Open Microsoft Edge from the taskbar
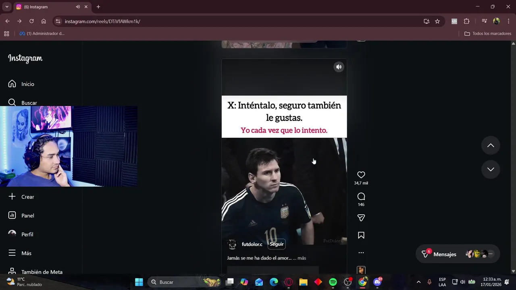Viewport: 516px width, 290px height. coord(274,282)
